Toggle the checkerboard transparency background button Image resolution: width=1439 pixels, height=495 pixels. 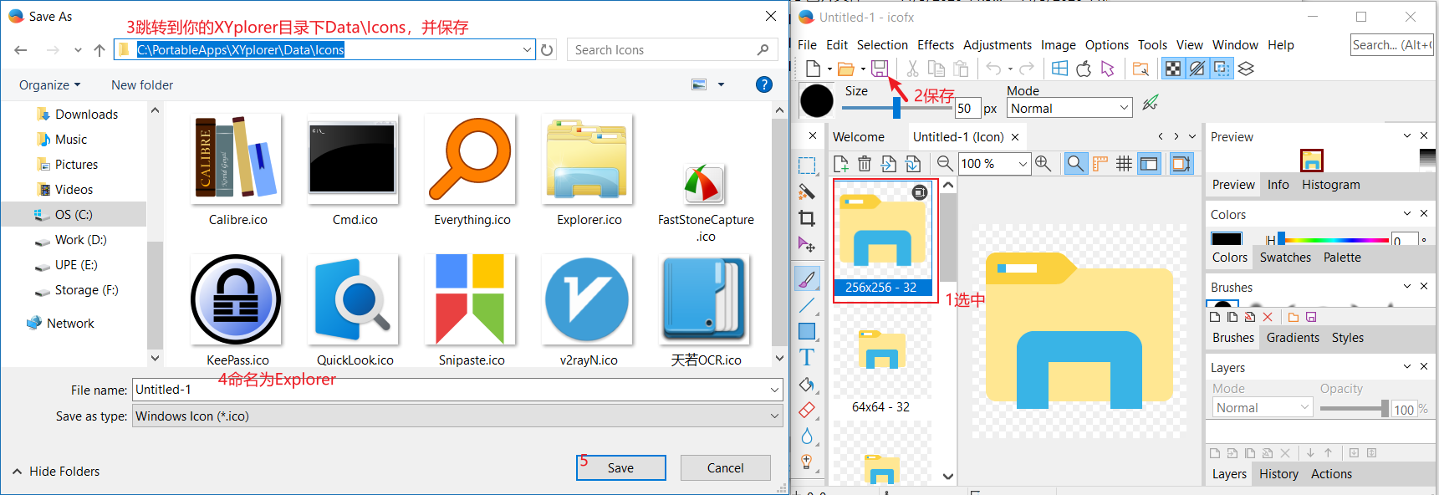click(1173, 69)
